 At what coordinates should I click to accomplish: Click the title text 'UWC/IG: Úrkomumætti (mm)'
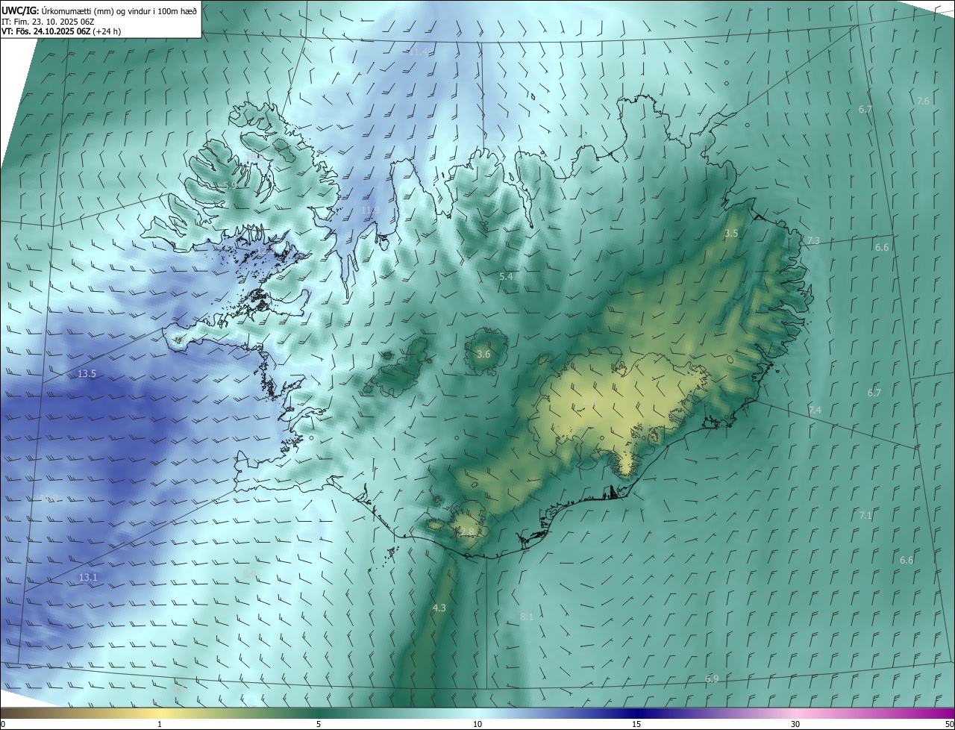(x=55, y=10)
